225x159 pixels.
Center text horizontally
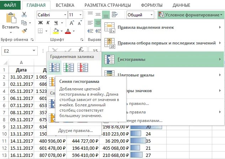click(98, 23)
